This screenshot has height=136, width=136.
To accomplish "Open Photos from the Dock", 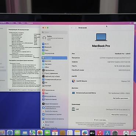I will 40,133.
